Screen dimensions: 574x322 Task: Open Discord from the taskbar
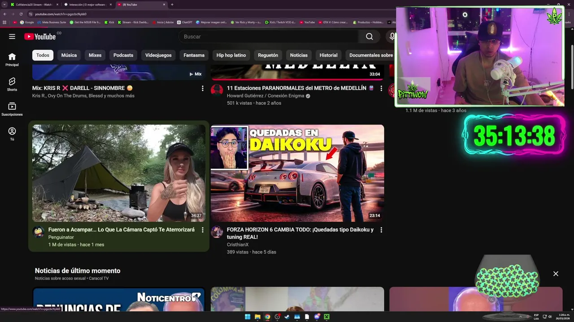click(317, 317)
